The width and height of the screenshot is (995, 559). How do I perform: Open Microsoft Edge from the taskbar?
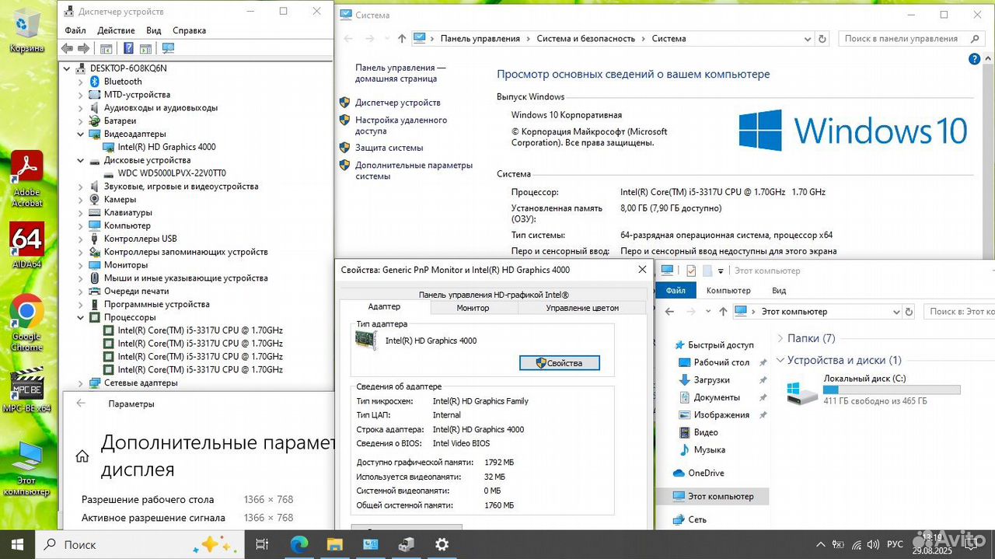(299, 544)
